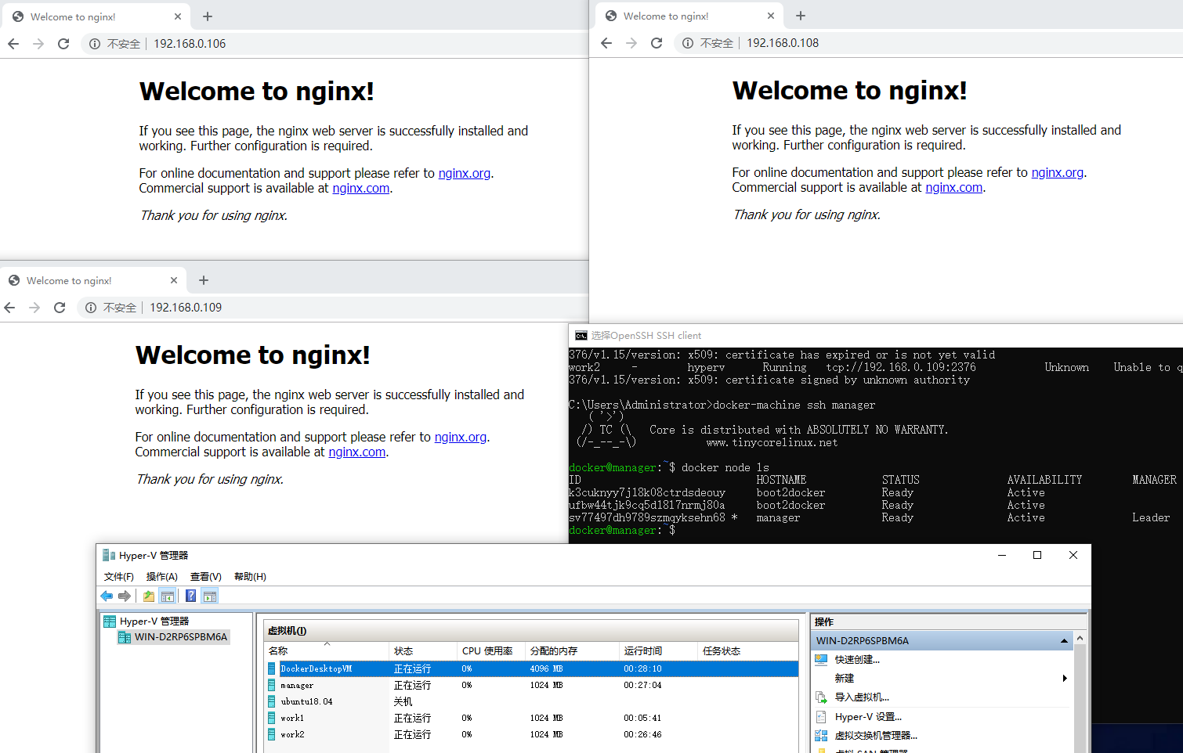This screenshot has width=1183, height=753.
Task: Sort by 分配的内存 column header
Action: pyautogui.click(x=572, y=651)
